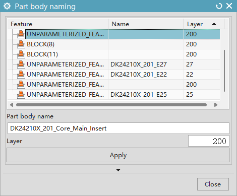Viewport: 237px width, 196px height.
Task: Click the horizontal scrollbar thumb in list
Action: pyautogui.click(x=111, y=105)
